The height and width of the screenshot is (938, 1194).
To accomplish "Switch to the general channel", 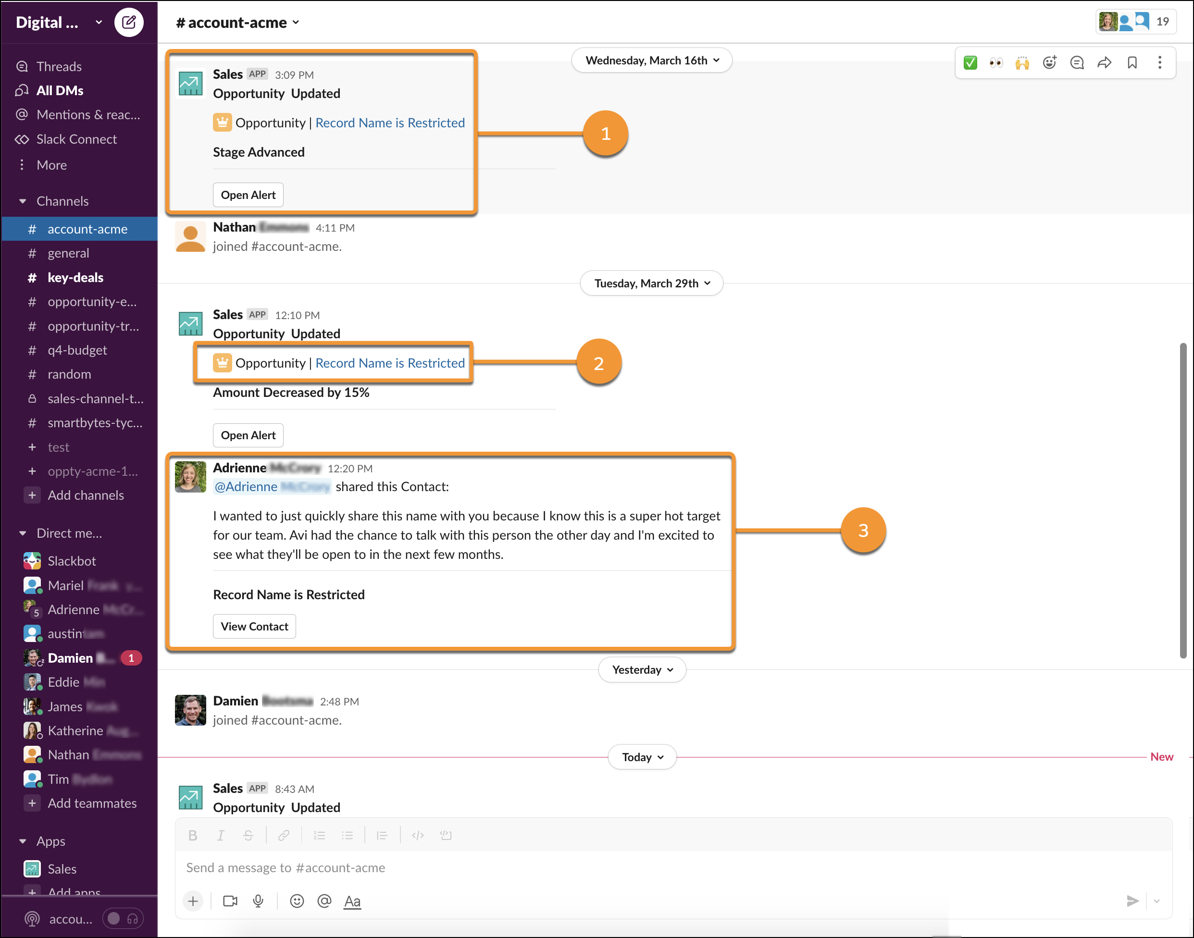I will point(79,253).
